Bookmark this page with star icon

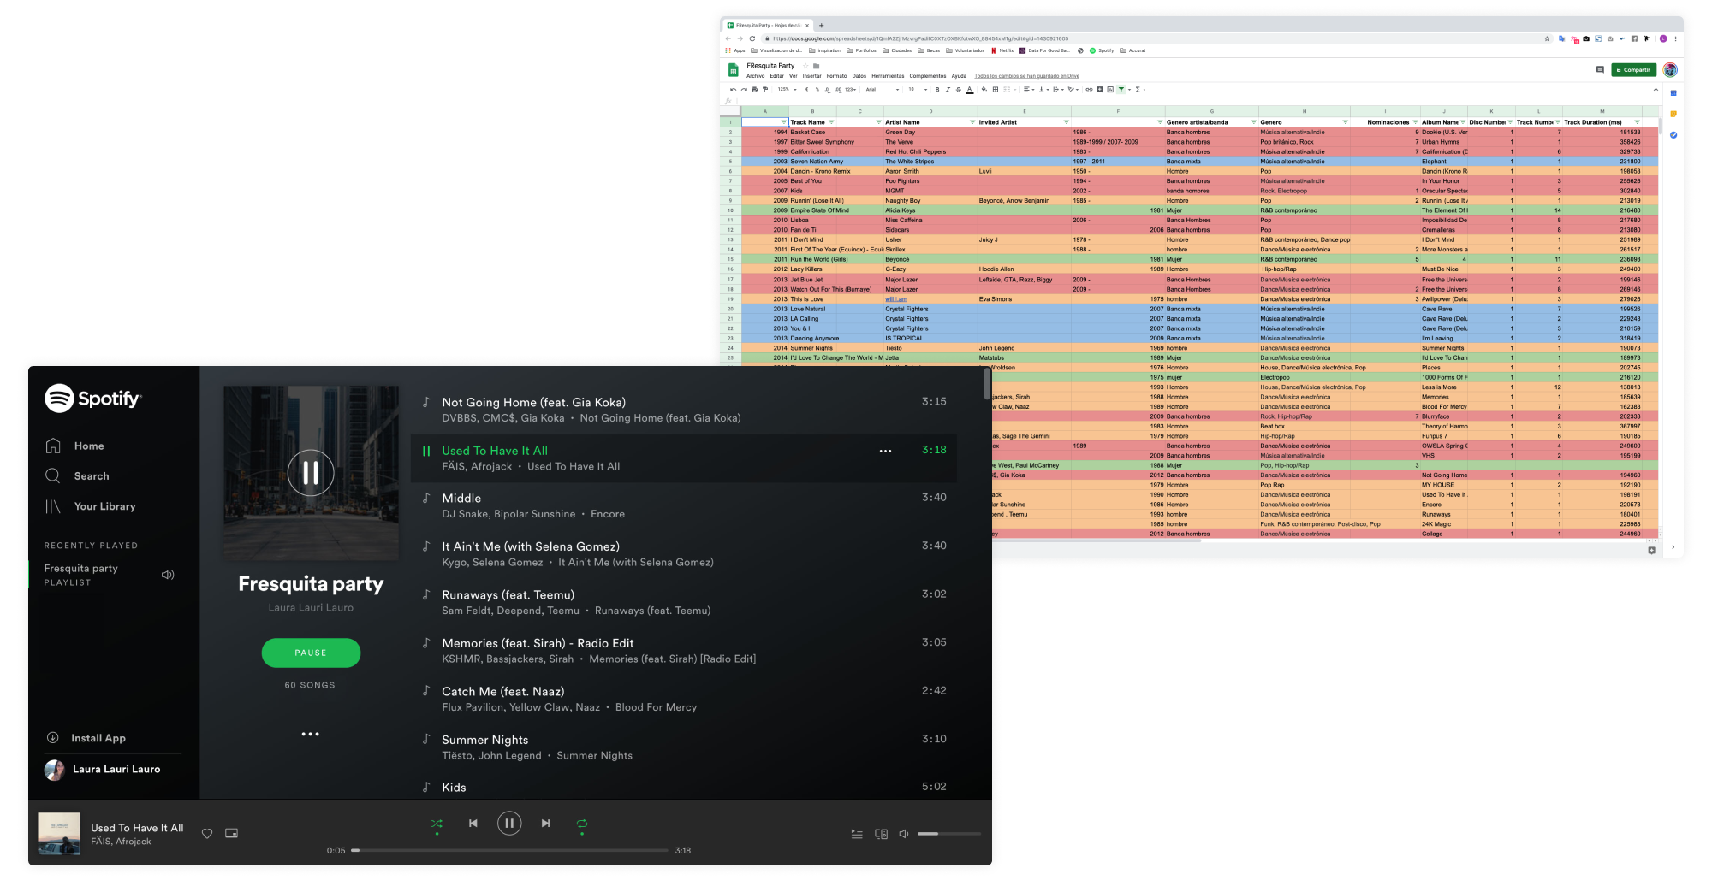pos(1547,38)
